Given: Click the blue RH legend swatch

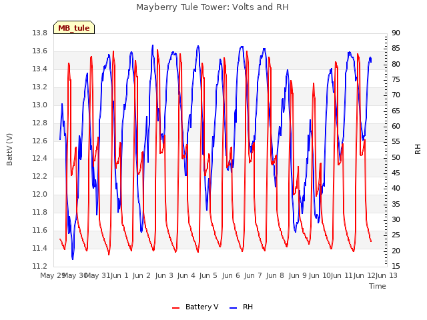Looking at the screenshot, I should [x=233, y=308].
